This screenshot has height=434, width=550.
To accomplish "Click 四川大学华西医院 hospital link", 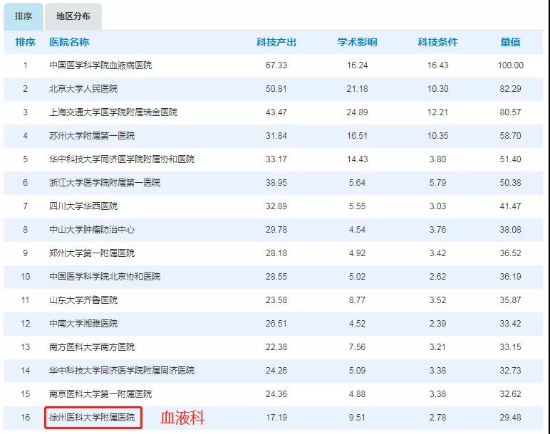I will coord(83,206).
